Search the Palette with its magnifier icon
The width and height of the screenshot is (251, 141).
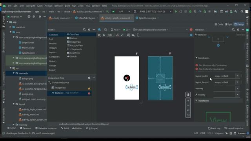(84, 30)
